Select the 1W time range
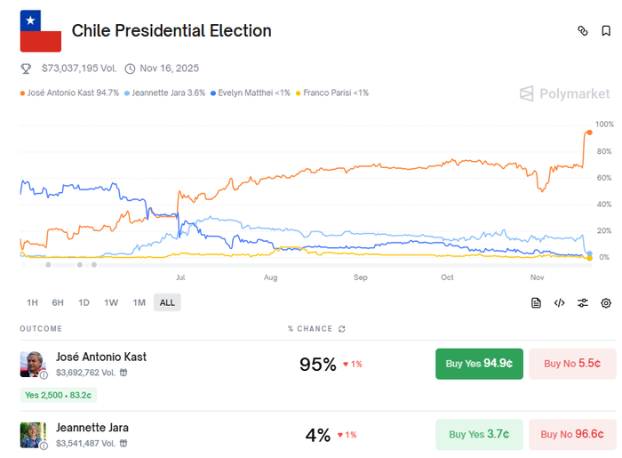Image resolution: width=622 pixels, height=458 pixels. click(111, 302)
